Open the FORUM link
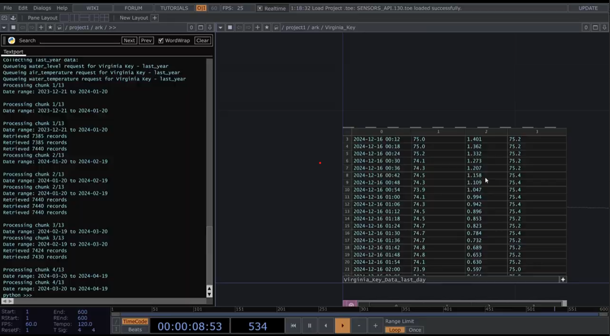Screen dimensions: 610x336 tap(133, 8)
